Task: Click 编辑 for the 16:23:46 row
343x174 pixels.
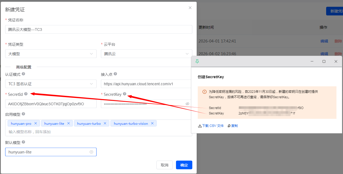Action: pos(324,54)
